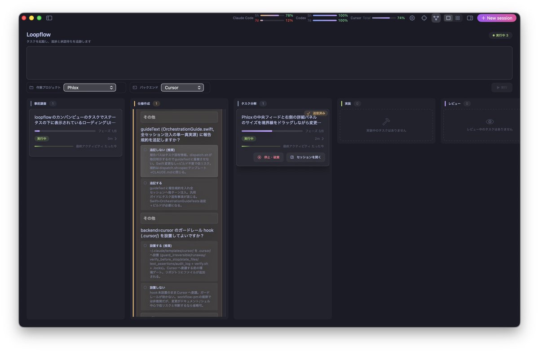Click the Loopflow page title
The height and width of the screenshot is (352, 539).
(x=39, y=35)
